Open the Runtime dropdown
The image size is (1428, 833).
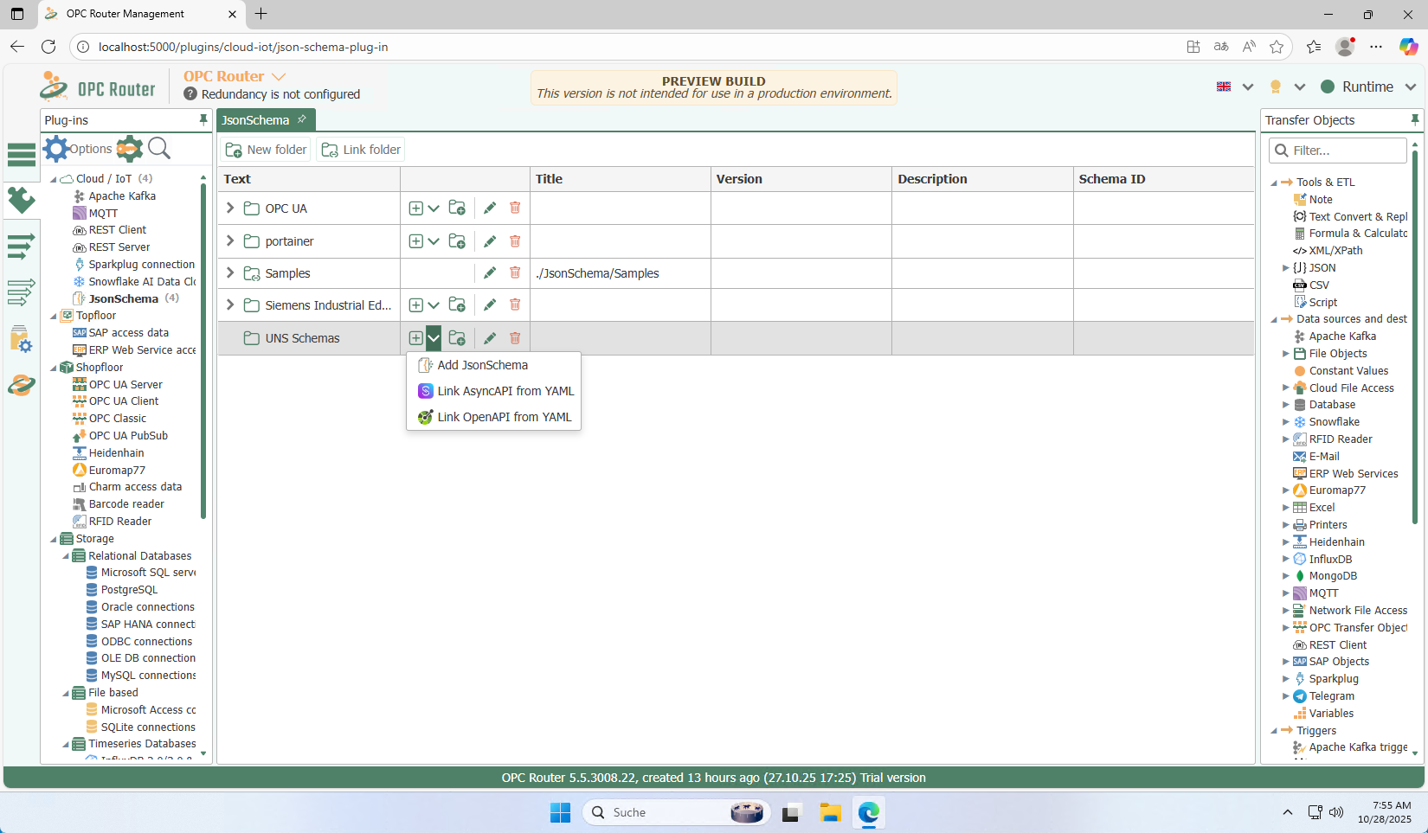[x=1410, y=87]
